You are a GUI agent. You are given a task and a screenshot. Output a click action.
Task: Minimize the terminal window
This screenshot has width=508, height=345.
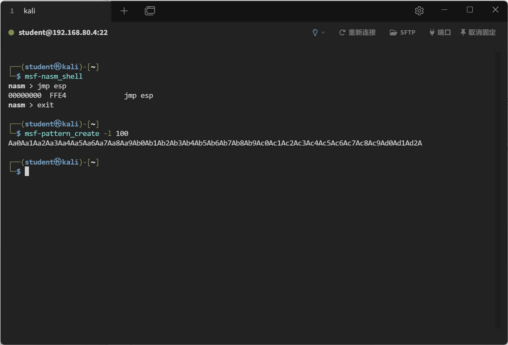[x=444, y=10]
